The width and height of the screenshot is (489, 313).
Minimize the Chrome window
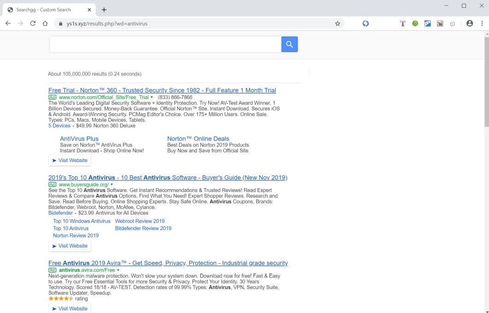446,6
